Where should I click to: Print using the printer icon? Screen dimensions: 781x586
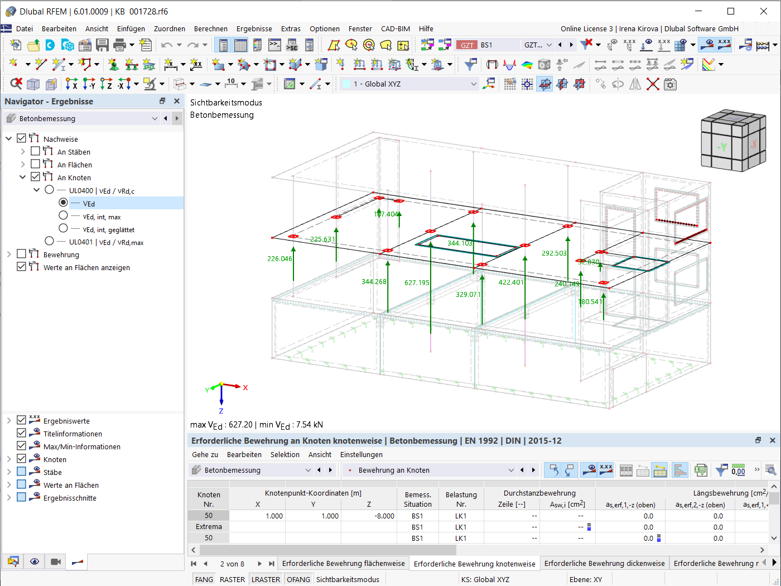pyautogui.click(x=119, y=45)
